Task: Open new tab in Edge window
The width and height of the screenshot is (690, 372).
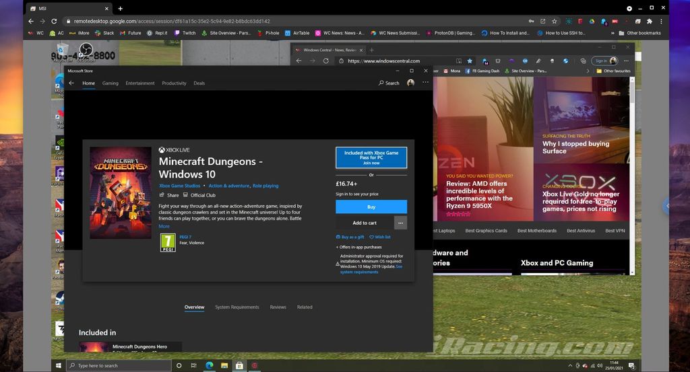Action: (x=371, y=50)
